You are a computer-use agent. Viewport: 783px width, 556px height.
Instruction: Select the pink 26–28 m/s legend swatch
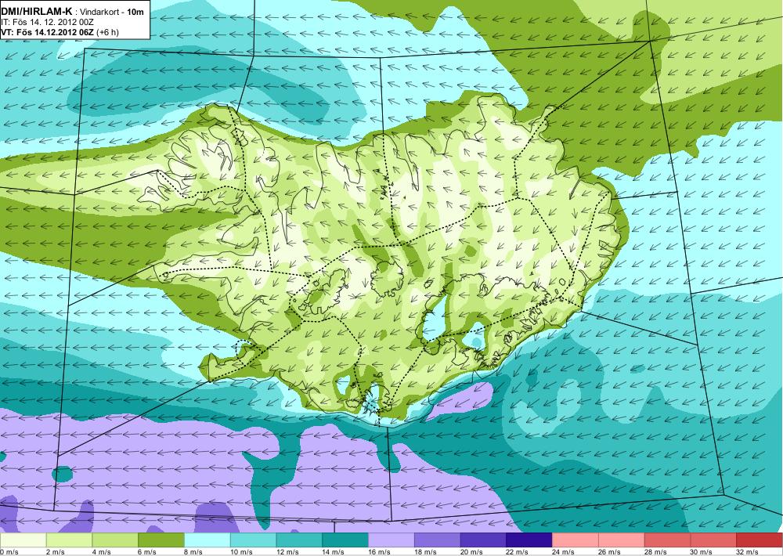621,540
